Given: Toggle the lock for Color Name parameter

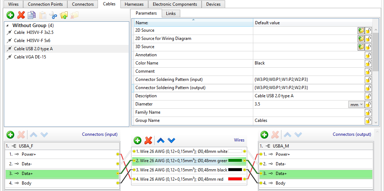Looking at the screenshot, I should (368, 63).
